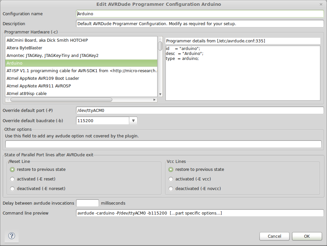Open the baudrate dropdown arrow
Viewport: 327px width, 246px height.
coord(133,121)
